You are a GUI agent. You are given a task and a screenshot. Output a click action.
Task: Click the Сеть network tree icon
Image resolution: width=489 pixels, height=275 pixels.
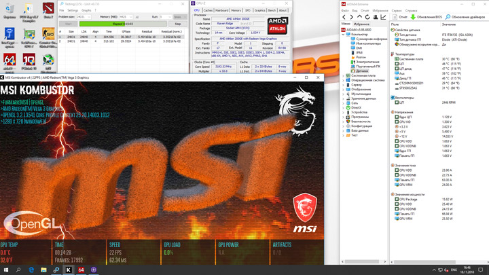(348, 103)
